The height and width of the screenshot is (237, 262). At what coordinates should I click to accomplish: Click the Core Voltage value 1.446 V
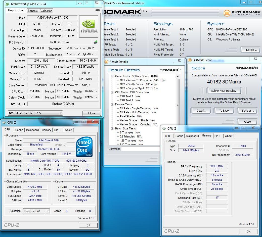(66, 154)
